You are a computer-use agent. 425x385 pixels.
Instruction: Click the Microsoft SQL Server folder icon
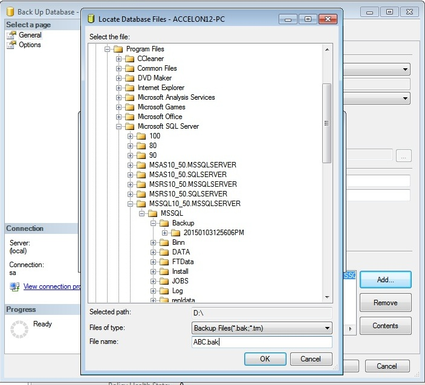130,126
